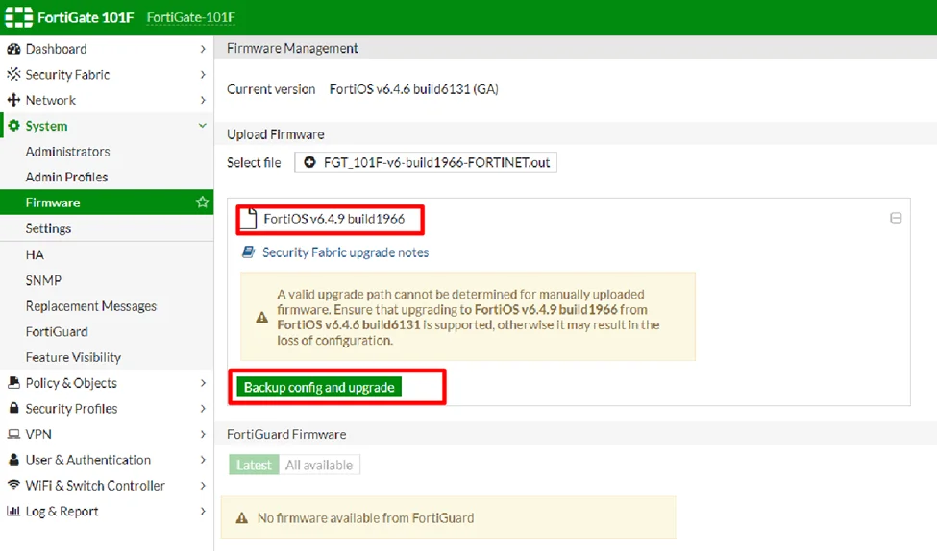Click the Network cross-arrows icon
The height and width of the screenshot is (551, 937).
[13, 100]
